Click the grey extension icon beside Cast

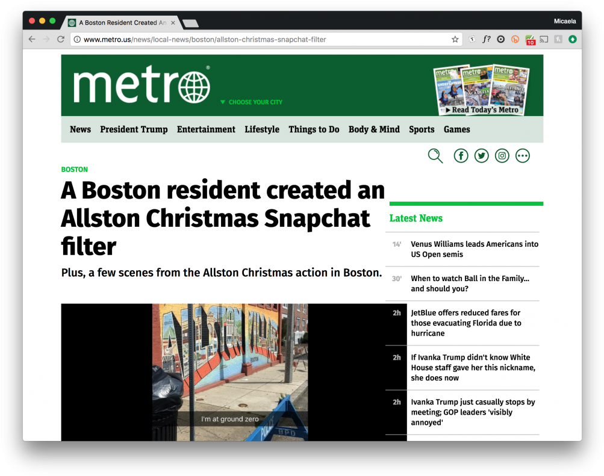pyautogui.click(x=558, y=39)
